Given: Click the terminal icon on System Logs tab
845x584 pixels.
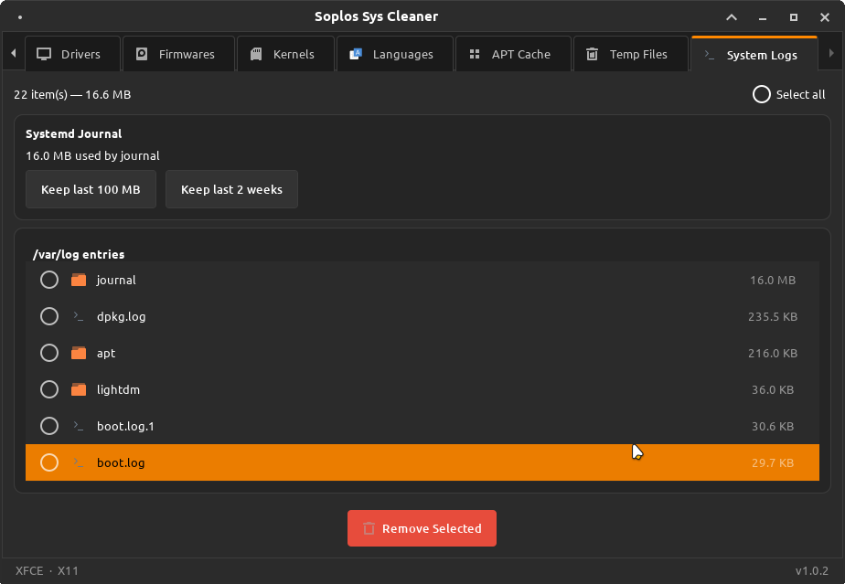Looking at the screenshot, I should [710, 55].
